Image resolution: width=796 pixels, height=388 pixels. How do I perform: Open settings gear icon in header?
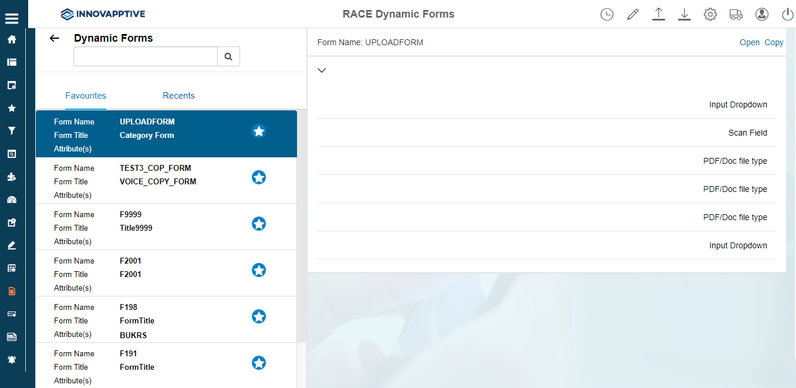710,15
